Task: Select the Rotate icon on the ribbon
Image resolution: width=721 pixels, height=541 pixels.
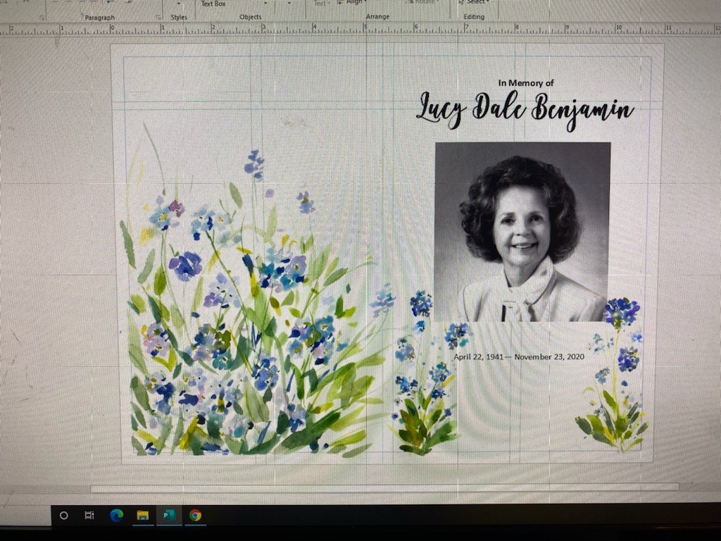Action: point(410,1)
